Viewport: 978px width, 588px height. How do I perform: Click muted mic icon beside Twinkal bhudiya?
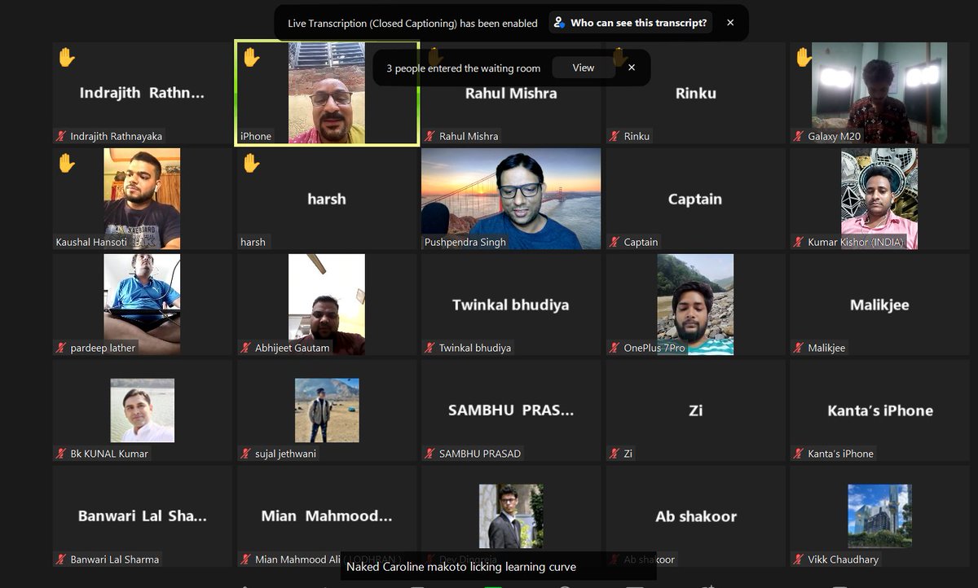430,348
